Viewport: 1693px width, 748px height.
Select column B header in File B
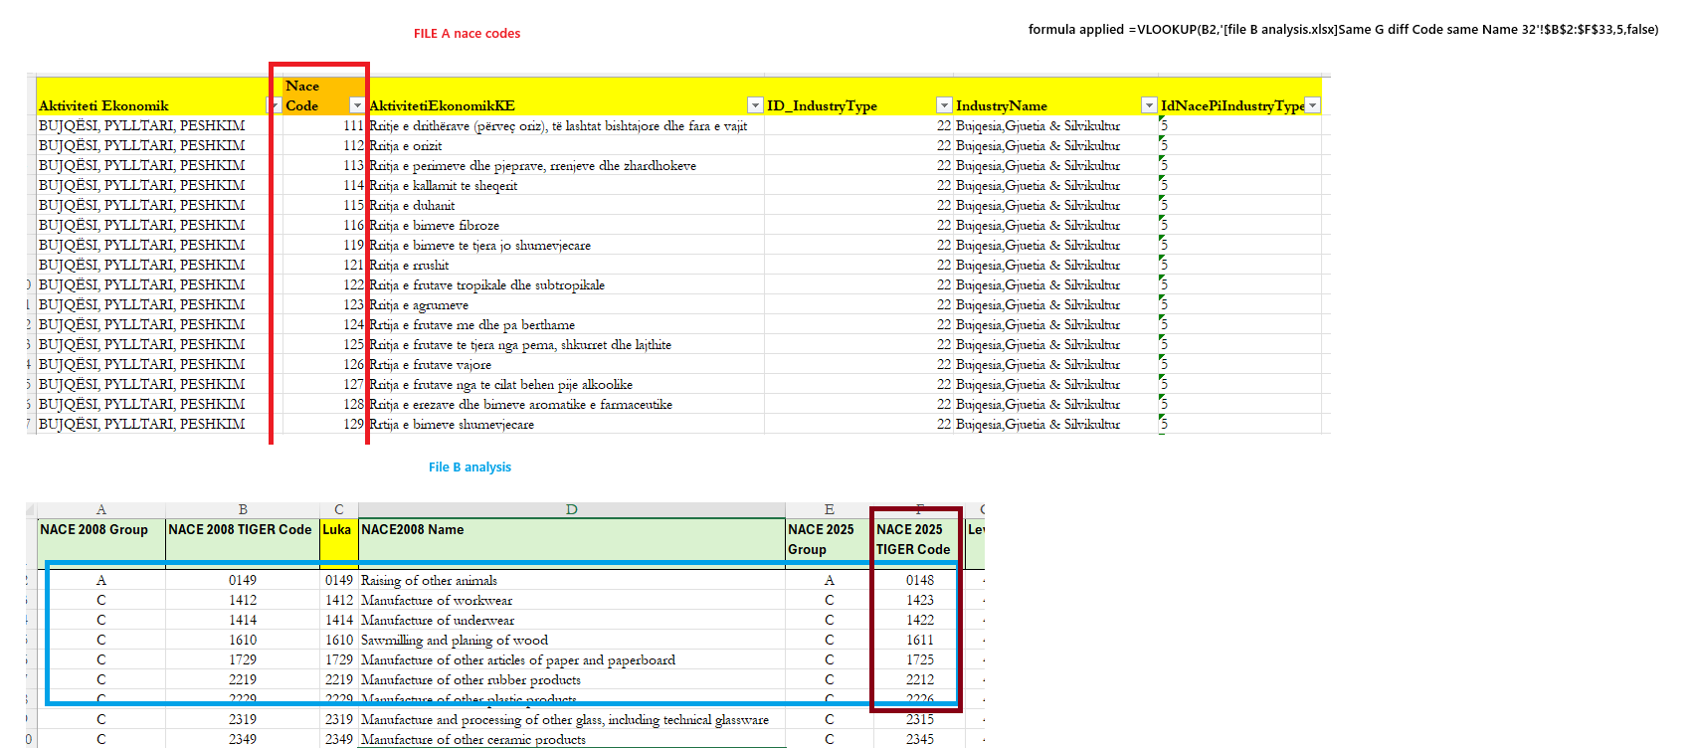pyautogui.click(x=243, y=509)
